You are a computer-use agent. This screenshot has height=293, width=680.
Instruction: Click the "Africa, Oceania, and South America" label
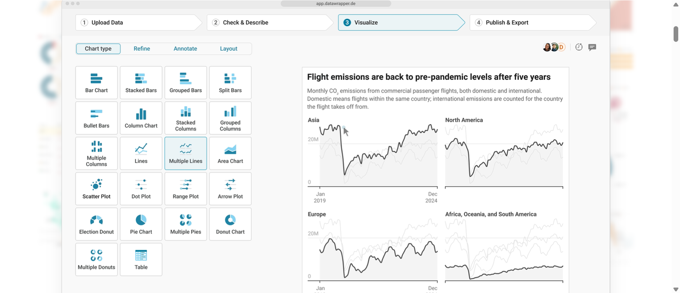[x=491, y=214]
